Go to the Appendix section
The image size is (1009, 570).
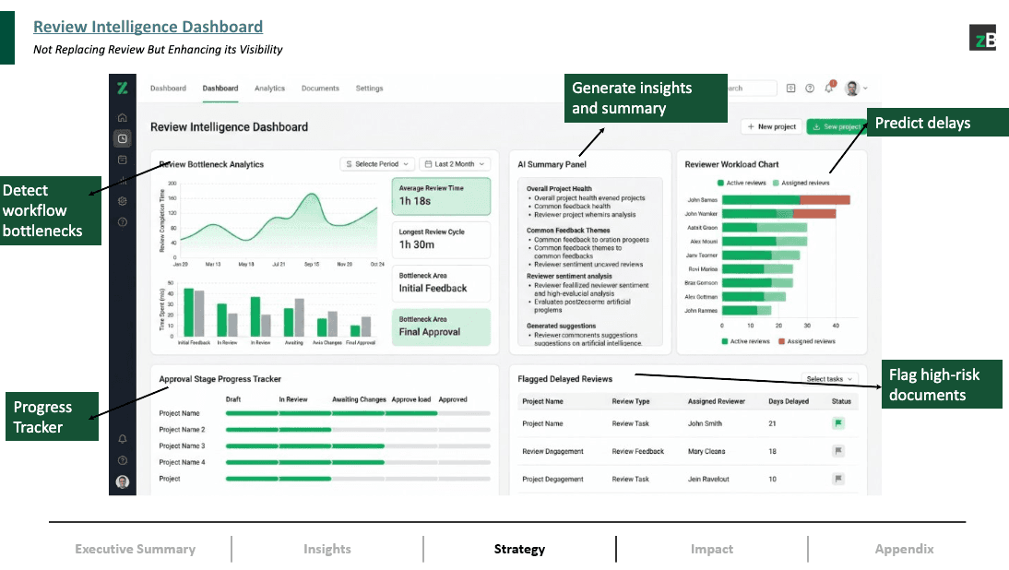(904, 549)
